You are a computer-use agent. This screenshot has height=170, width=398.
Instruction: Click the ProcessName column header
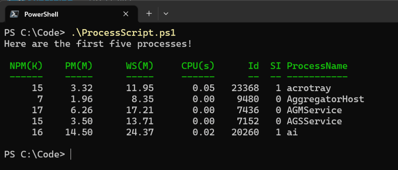(x=317, y=66)
